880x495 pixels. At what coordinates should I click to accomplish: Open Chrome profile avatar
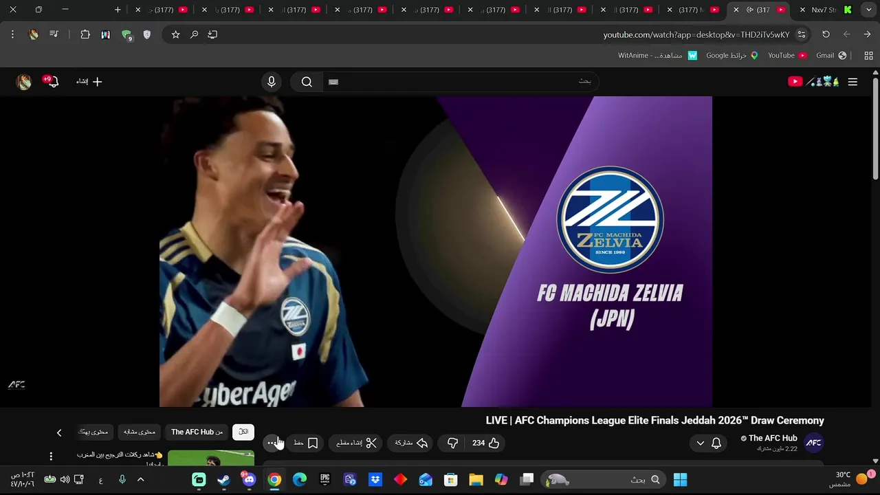[x=33, y=34]
